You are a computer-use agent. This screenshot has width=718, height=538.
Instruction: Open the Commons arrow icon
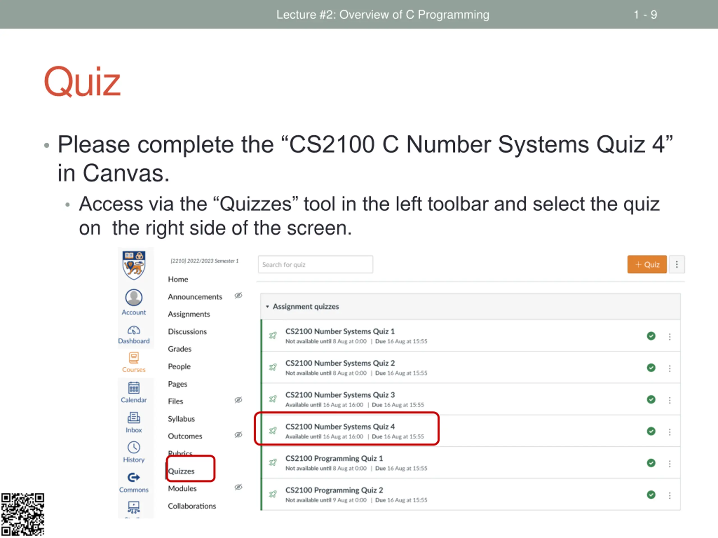coord(134,478)
